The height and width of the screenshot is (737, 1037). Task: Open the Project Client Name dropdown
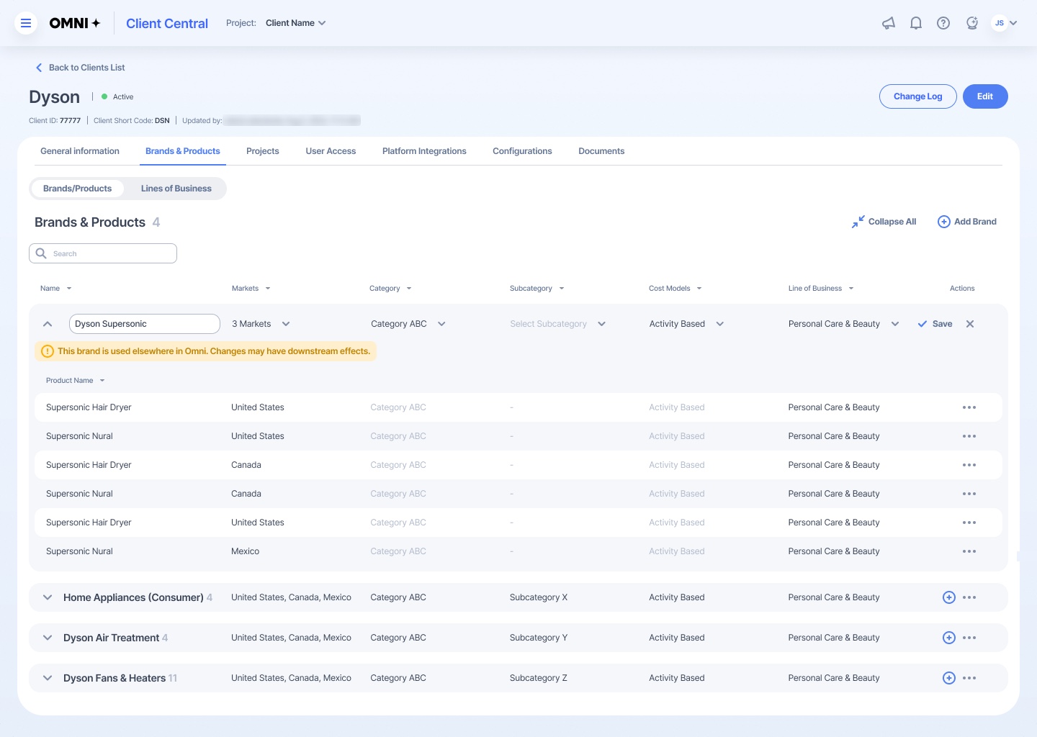point(296,23)
